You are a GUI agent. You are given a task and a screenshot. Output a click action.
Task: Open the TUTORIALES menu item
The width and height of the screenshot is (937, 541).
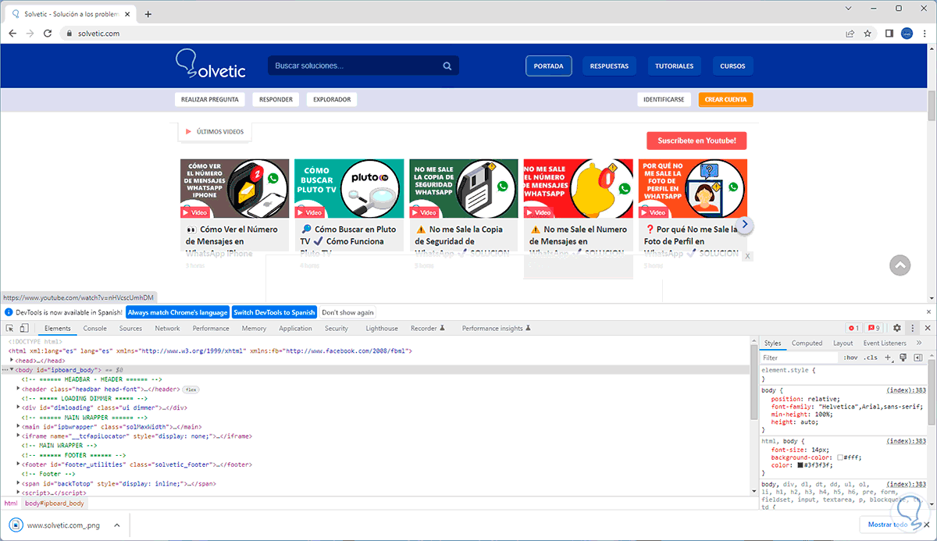674,66
